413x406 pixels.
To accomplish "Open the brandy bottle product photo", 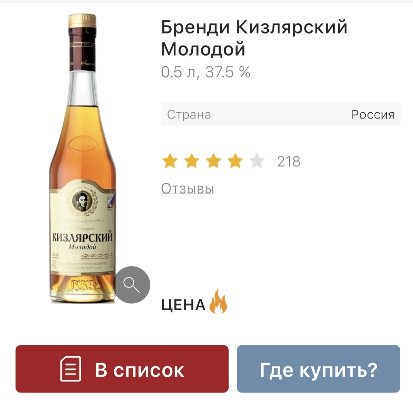I will point(83,159).
